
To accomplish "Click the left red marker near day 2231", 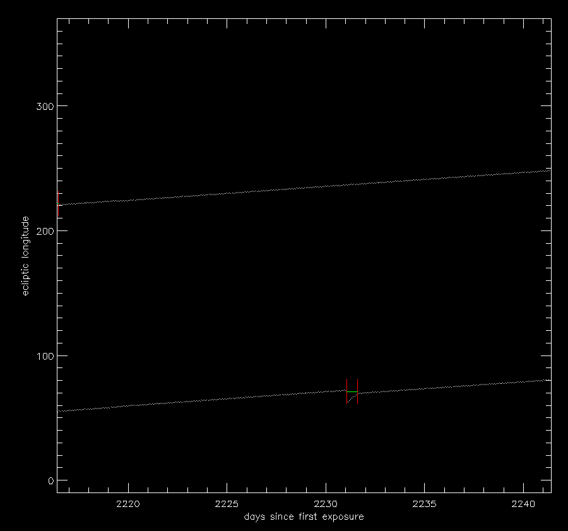I will click(x=346, y=391).
